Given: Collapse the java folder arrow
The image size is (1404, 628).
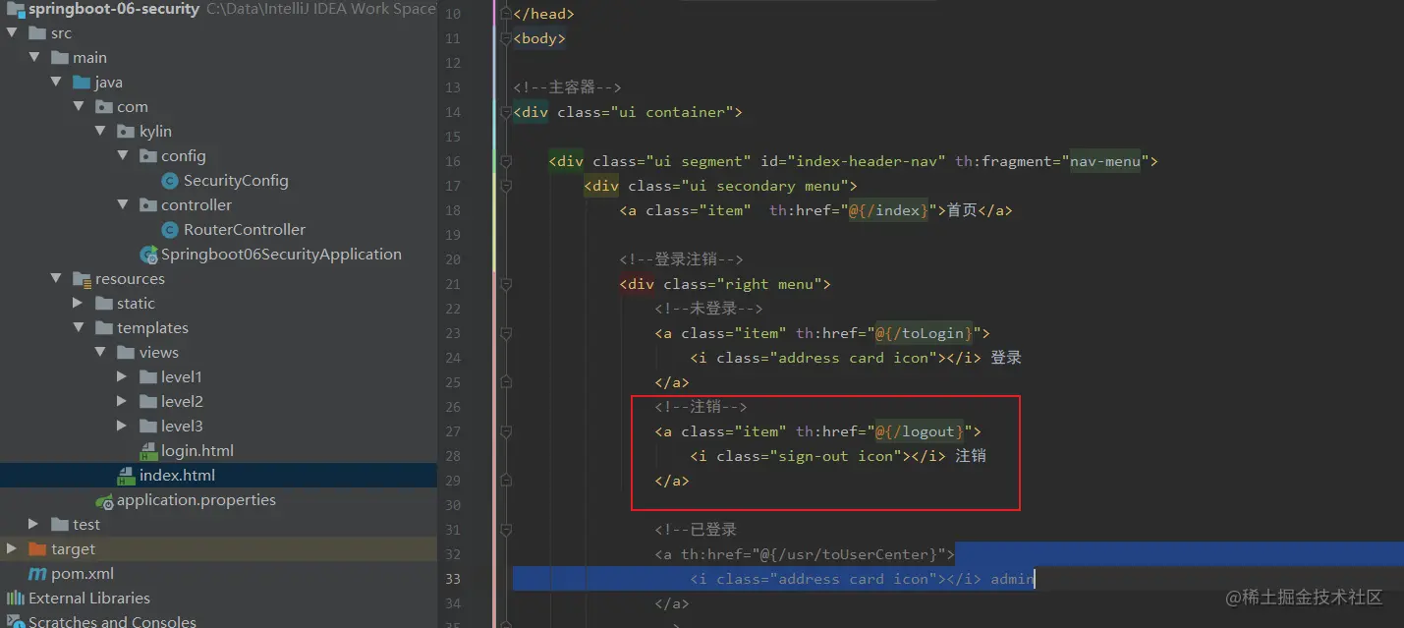Looking at the screenshot, I should click(x=56, y=83).
